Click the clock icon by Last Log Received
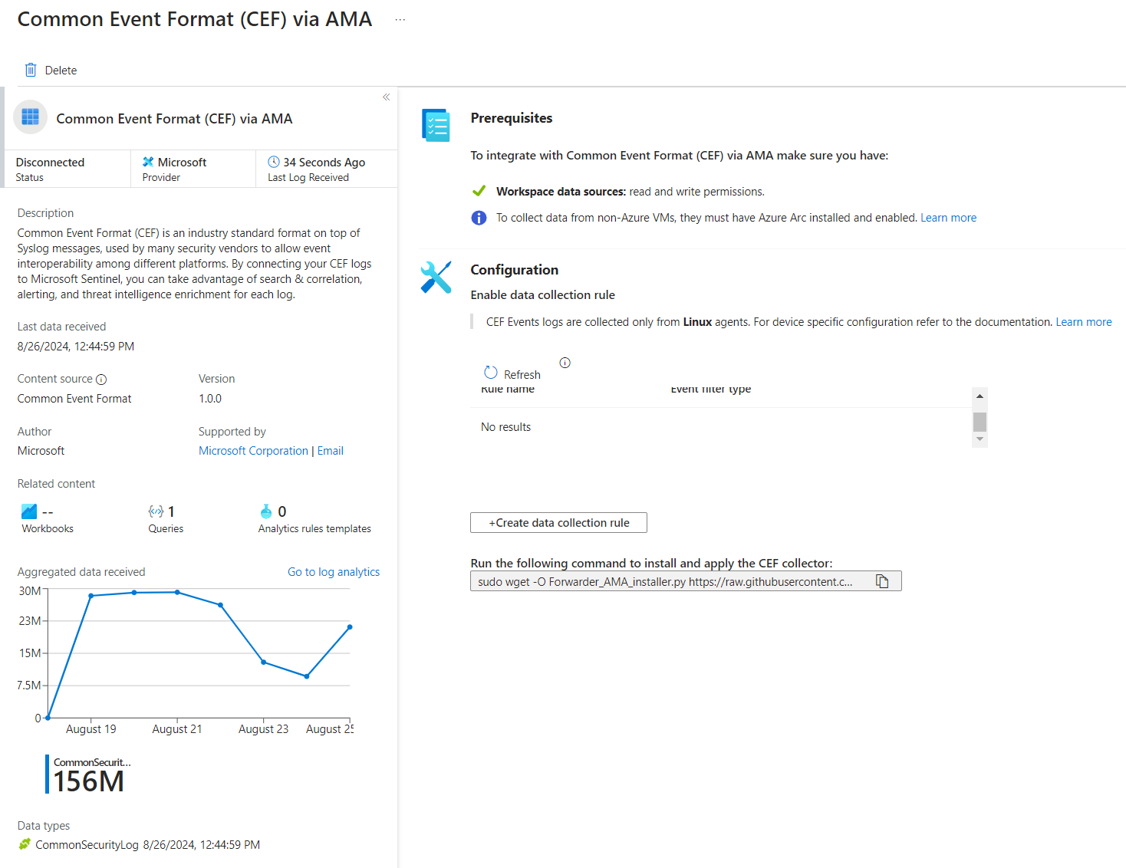 [273, 162]
